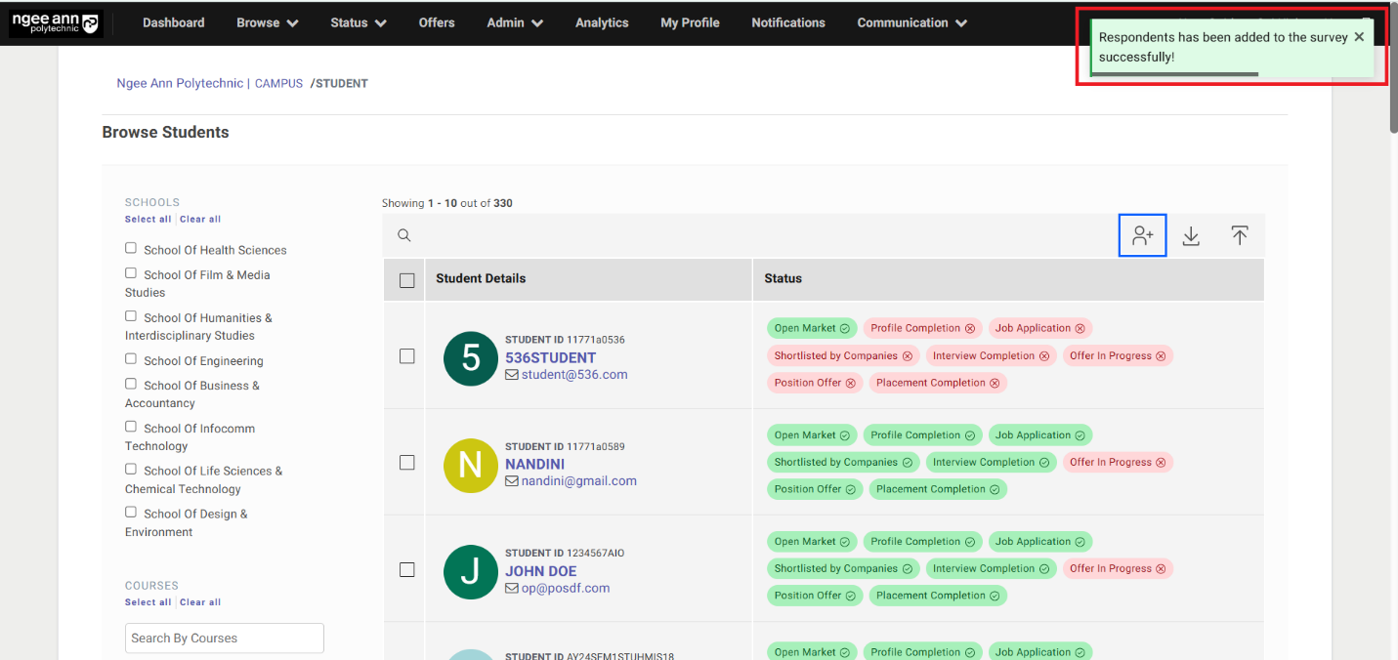Open the Status dropdown in navbar
1398x660 pixels.
click(x=358, y=22)
